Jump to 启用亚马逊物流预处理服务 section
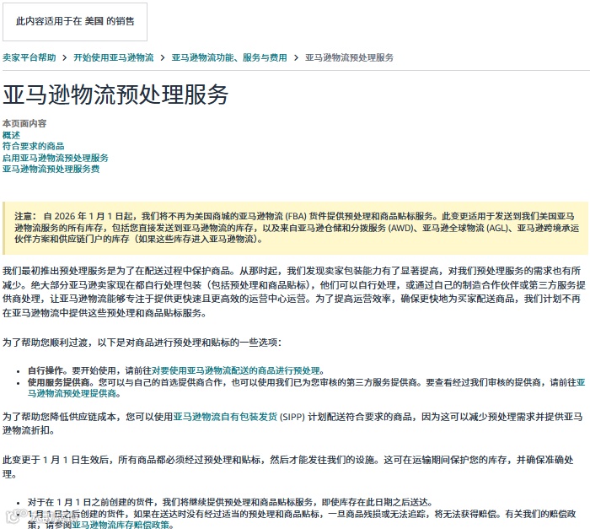 (56, 158)
